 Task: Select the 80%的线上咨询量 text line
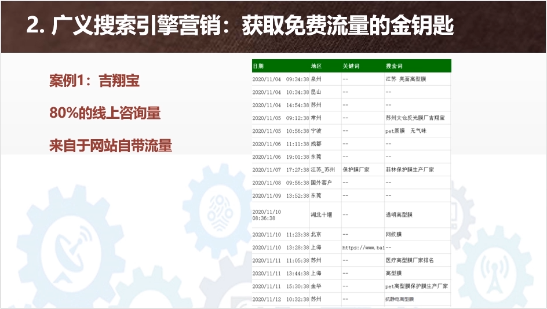(105, 113)
